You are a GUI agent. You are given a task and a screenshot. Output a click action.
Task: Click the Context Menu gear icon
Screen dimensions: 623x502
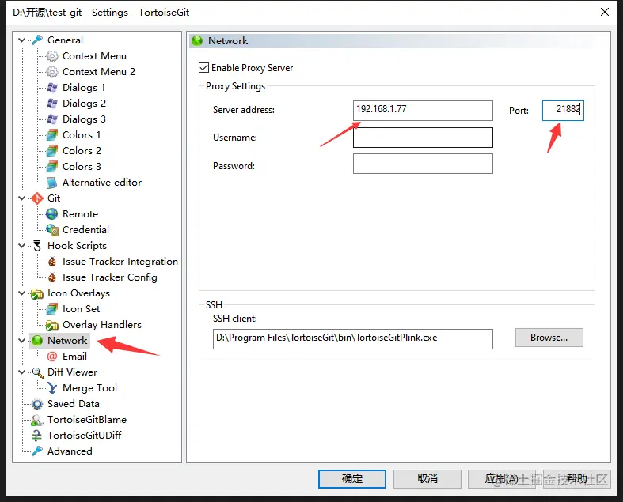52,56
